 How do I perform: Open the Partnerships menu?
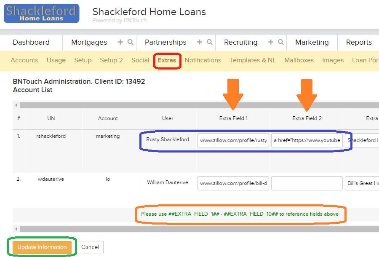click(165, 42)
